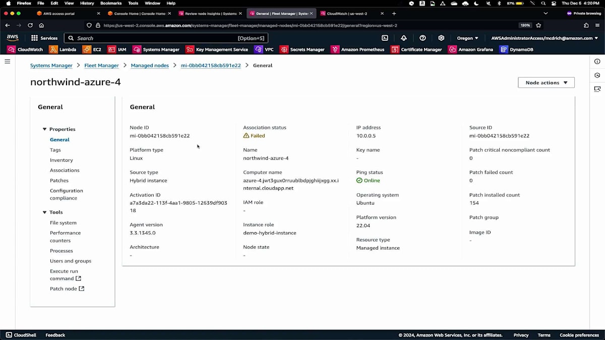Viewport: 605px width, 340px height.
Task: Open Systems Manager favorite shortcut
Action: [156, 49]
